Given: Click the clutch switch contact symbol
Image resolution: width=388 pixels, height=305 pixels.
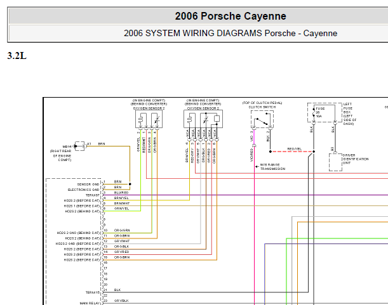Looking at the screenshot, I should click(262, 119).
